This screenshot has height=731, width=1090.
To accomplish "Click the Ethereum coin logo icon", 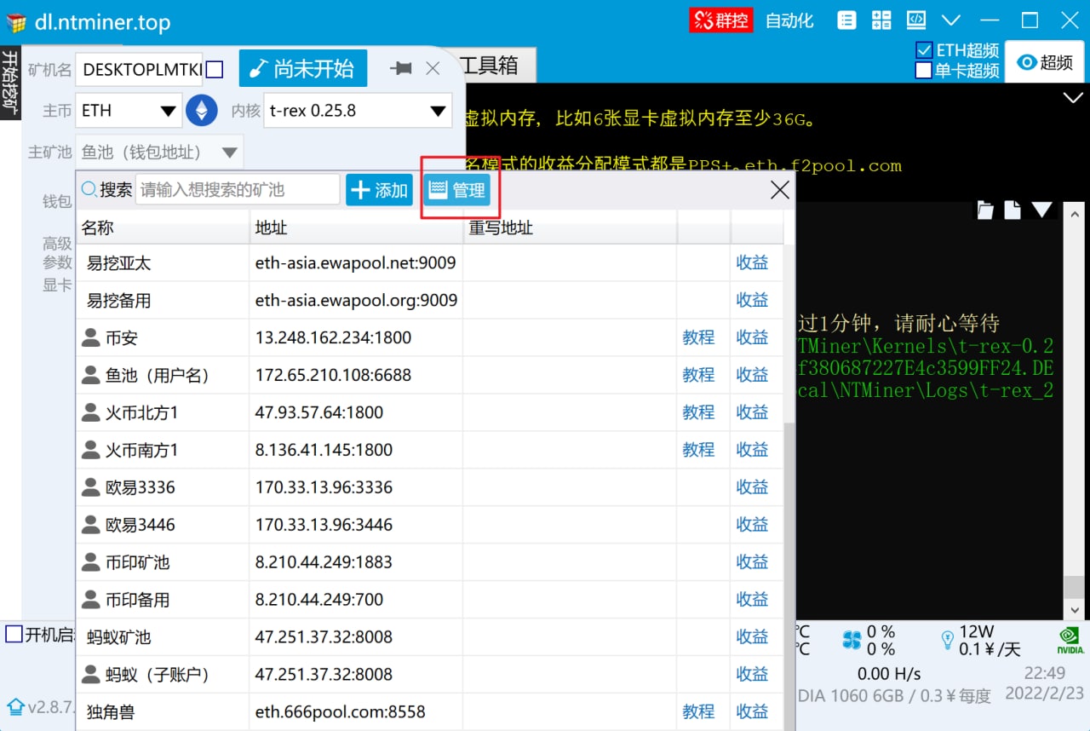I will (202, 111).
